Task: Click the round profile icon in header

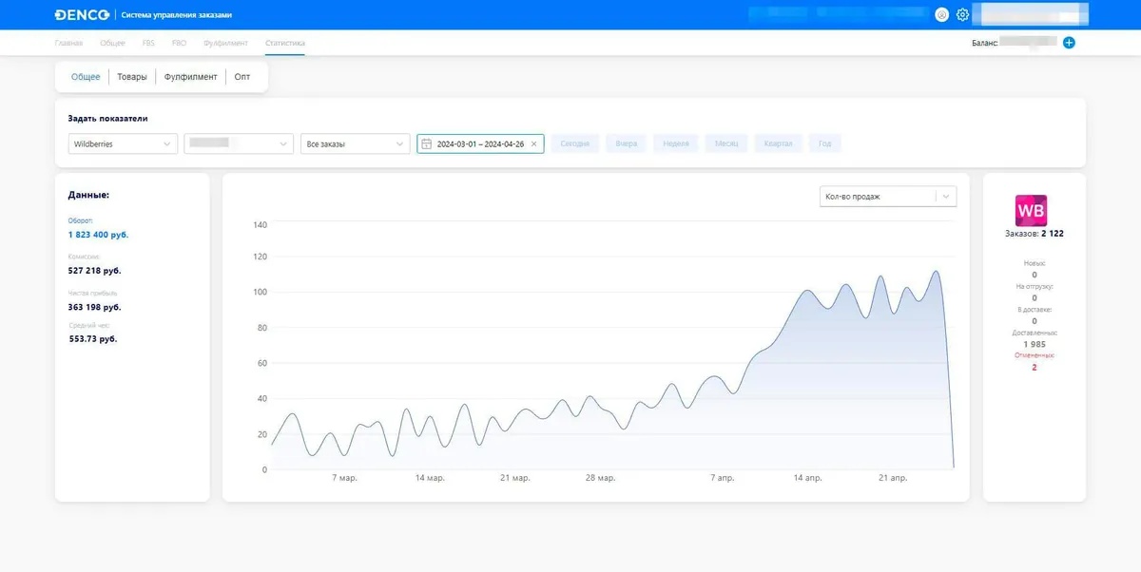Action: coord(941,15)
